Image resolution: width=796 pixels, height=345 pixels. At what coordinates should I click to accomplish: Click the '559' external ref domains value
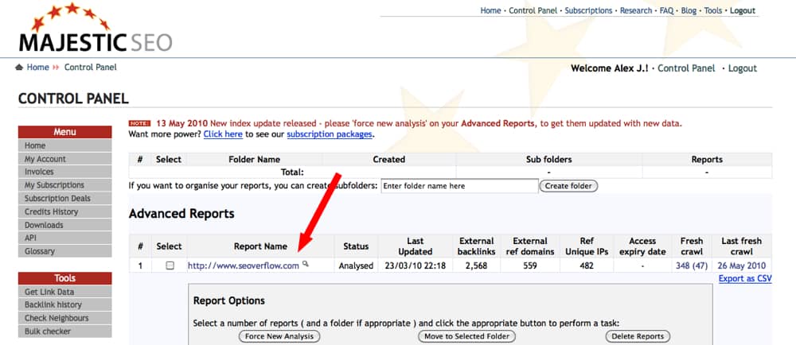coord(530,266)
